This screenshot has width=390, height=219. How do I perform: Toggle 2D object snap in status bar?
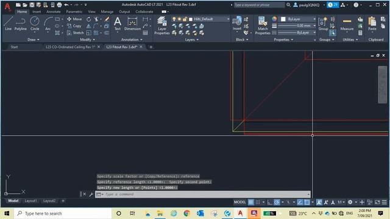pos(307,202)
